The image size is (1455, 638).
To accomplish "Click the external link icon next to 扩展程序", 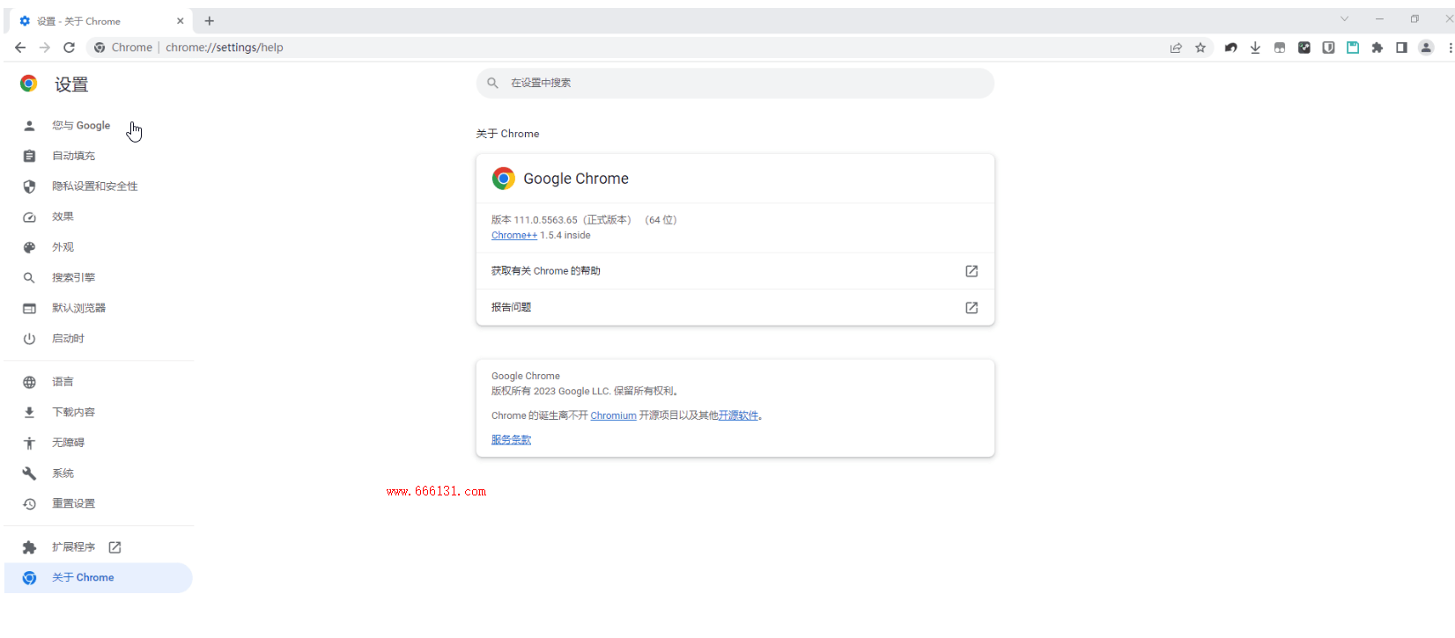I will click(114, 547).
